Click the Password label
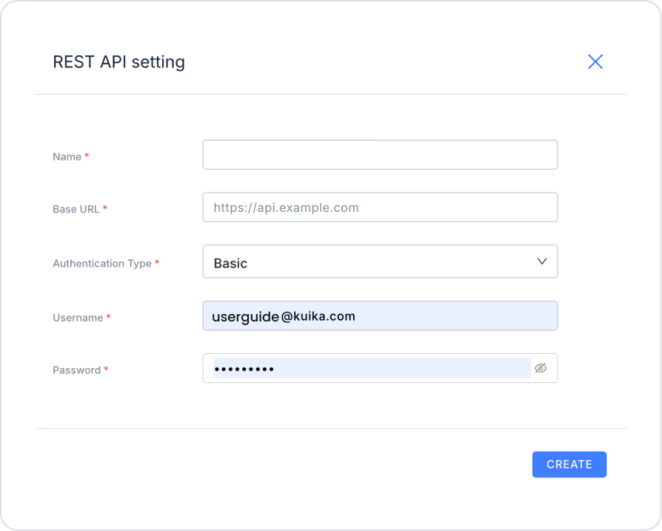Screen dimensions: 662x531 [x=76, y=370]
